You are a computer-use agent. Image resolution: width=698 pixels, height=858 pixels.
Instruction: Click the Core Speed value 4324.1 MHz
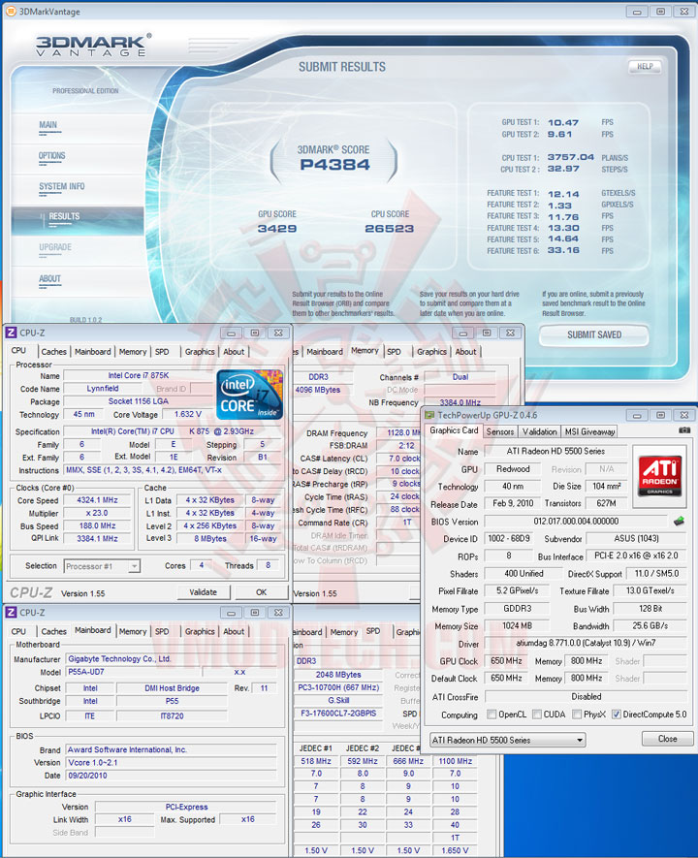click(x=98, y=500)
